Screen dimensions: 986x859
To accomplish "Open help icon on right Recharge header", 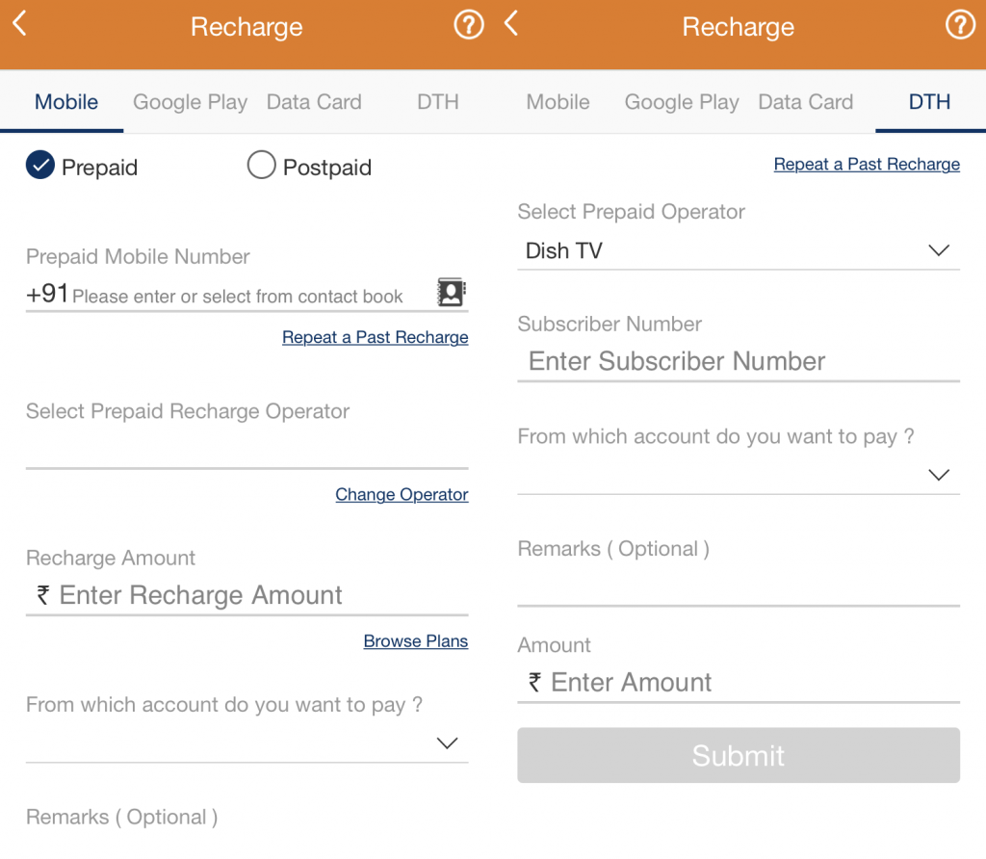I will coord(960,24).
